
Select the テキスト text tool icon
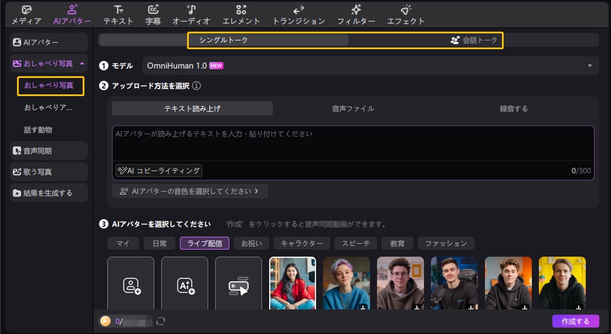tap(118, 10)
